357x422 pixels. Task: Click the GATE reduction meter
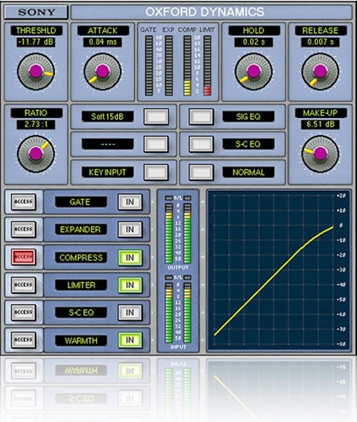click(149, 66)
